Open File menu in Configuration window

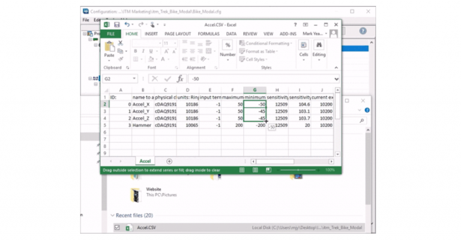tap(86, 20)
